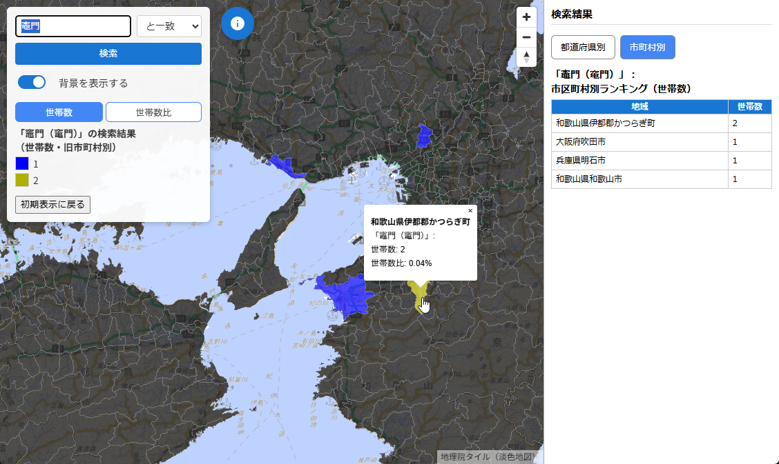Click the blue legend swatch for 1
779x464 pixels.
pos(22,163)
